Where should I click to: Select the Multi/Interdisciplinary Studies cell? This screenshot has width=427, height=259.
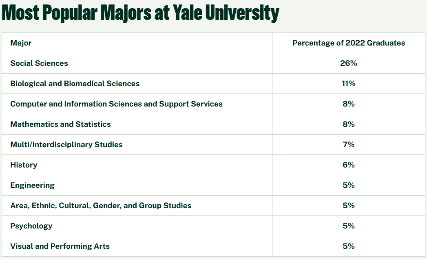[x=66, y=145]
